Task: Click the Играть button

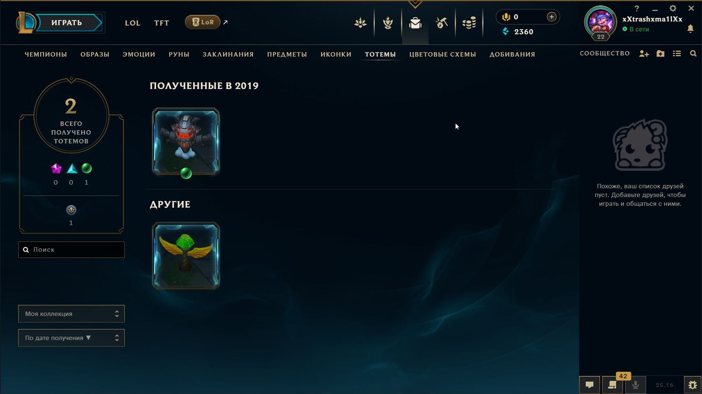Action: 67,23
